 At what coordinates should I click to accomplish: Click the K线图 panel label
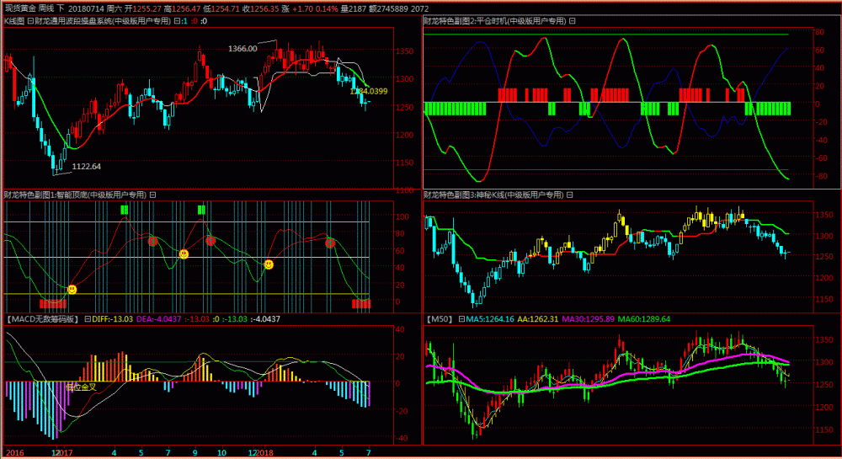(x=14, y=21)
